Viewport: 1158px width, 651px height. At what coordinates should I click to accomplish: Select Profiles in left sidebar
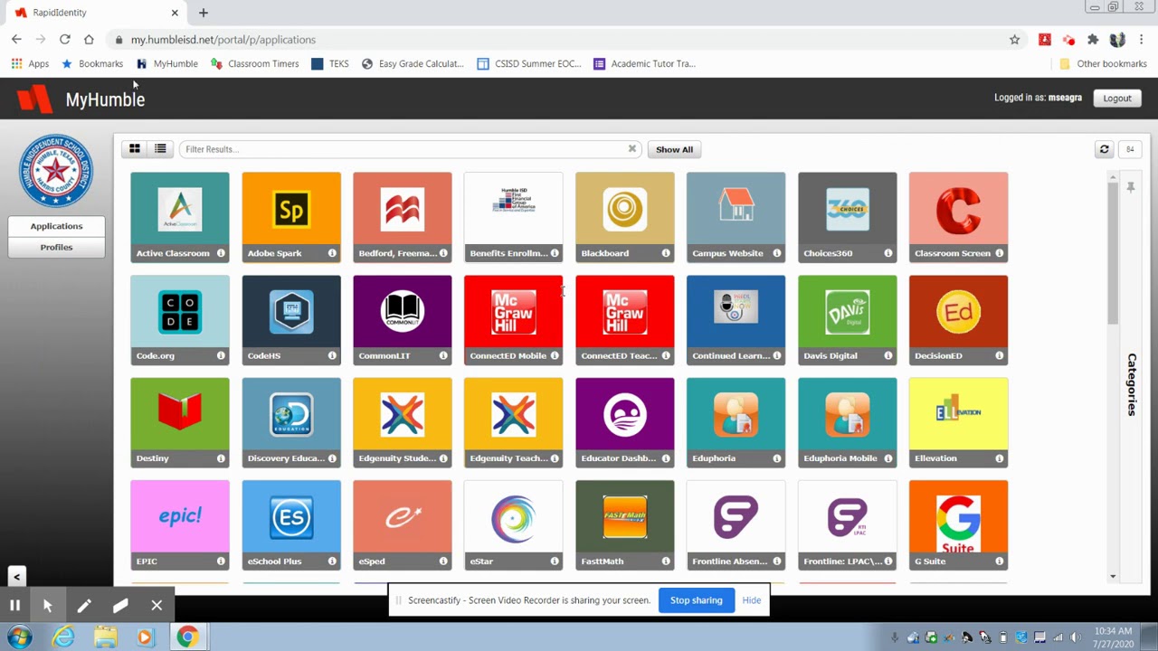pyautogui.click(x=56, y=247)
